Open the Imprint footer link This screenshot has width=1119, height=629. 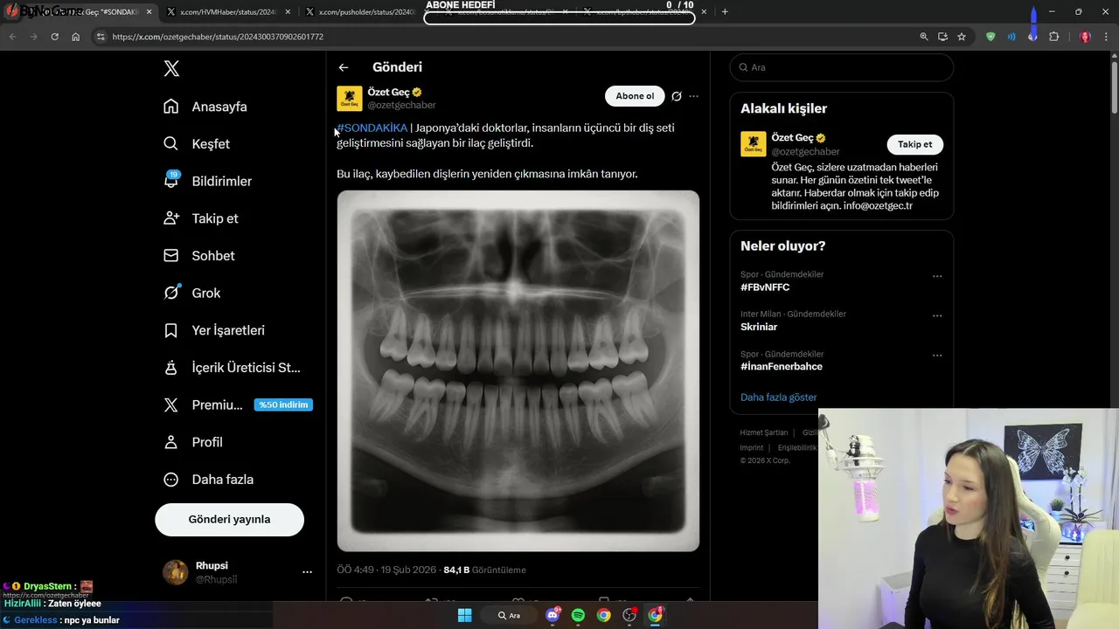(x=752, y=447)
